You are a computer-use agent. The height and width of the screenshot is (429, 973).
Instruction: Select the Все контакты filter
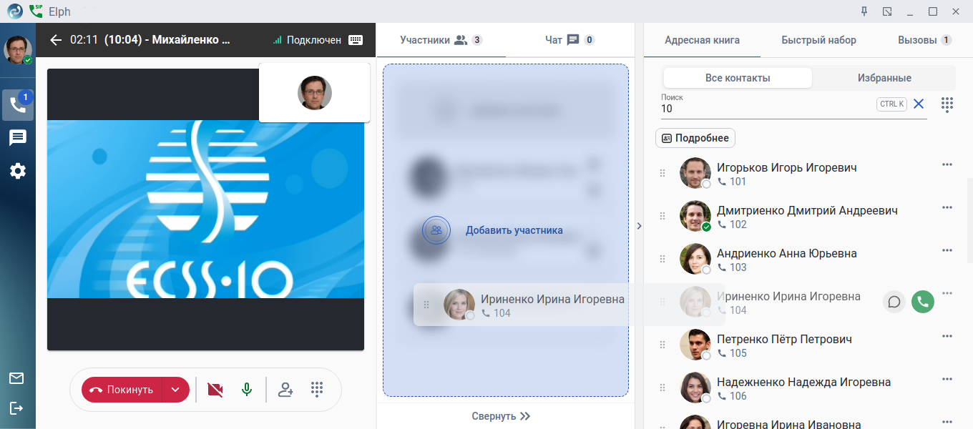738,78
